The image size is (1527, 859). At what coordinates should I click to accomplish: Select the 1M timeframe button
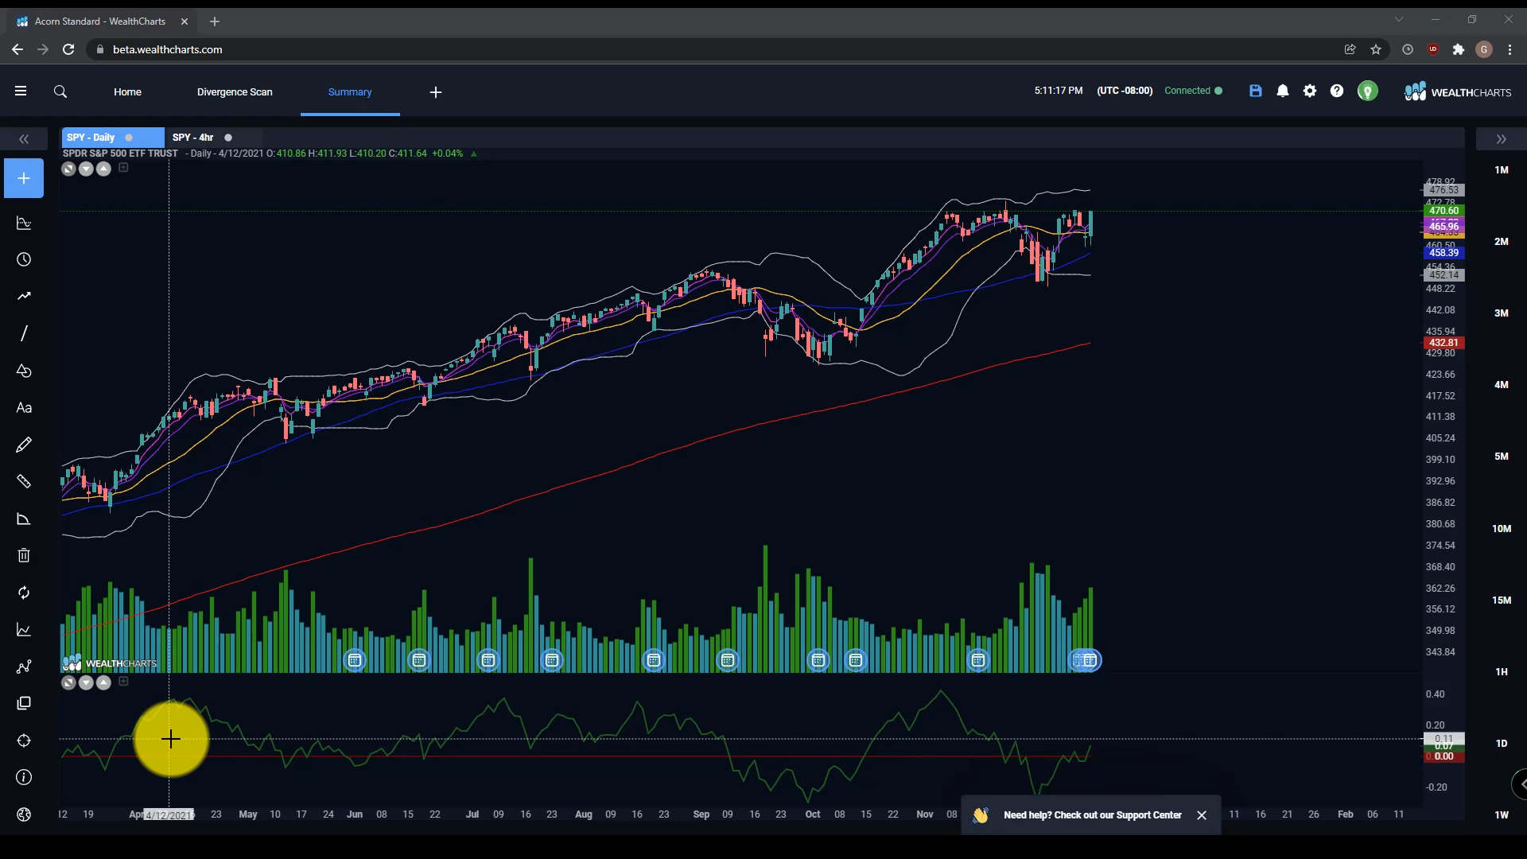1501,169
